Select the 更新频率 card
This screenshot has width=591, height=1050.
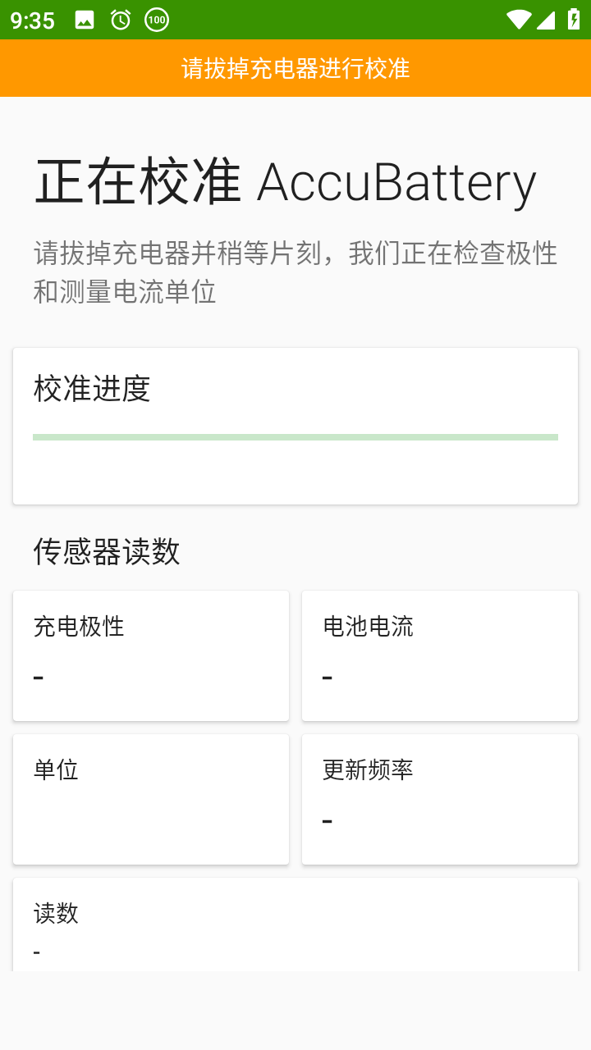(440, 798)
